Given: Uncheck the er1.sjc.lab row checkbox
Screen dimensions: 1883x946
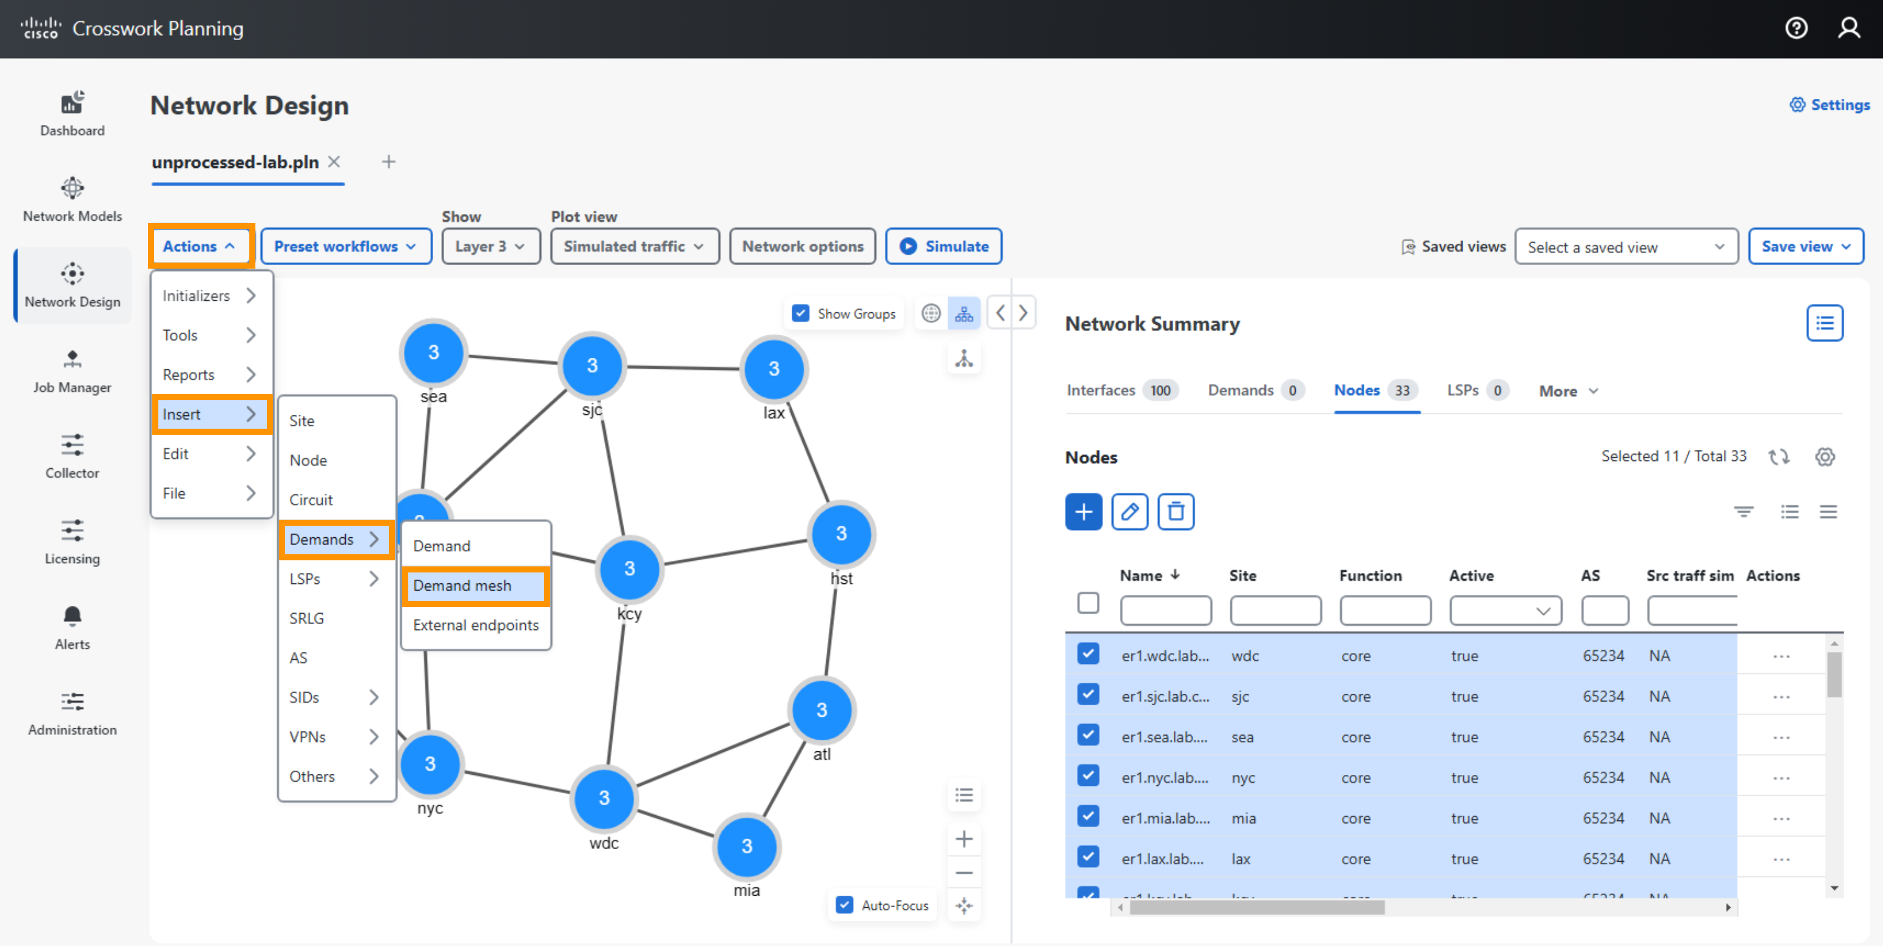Looking at the screenshot, I should (x=1088, y=693).
